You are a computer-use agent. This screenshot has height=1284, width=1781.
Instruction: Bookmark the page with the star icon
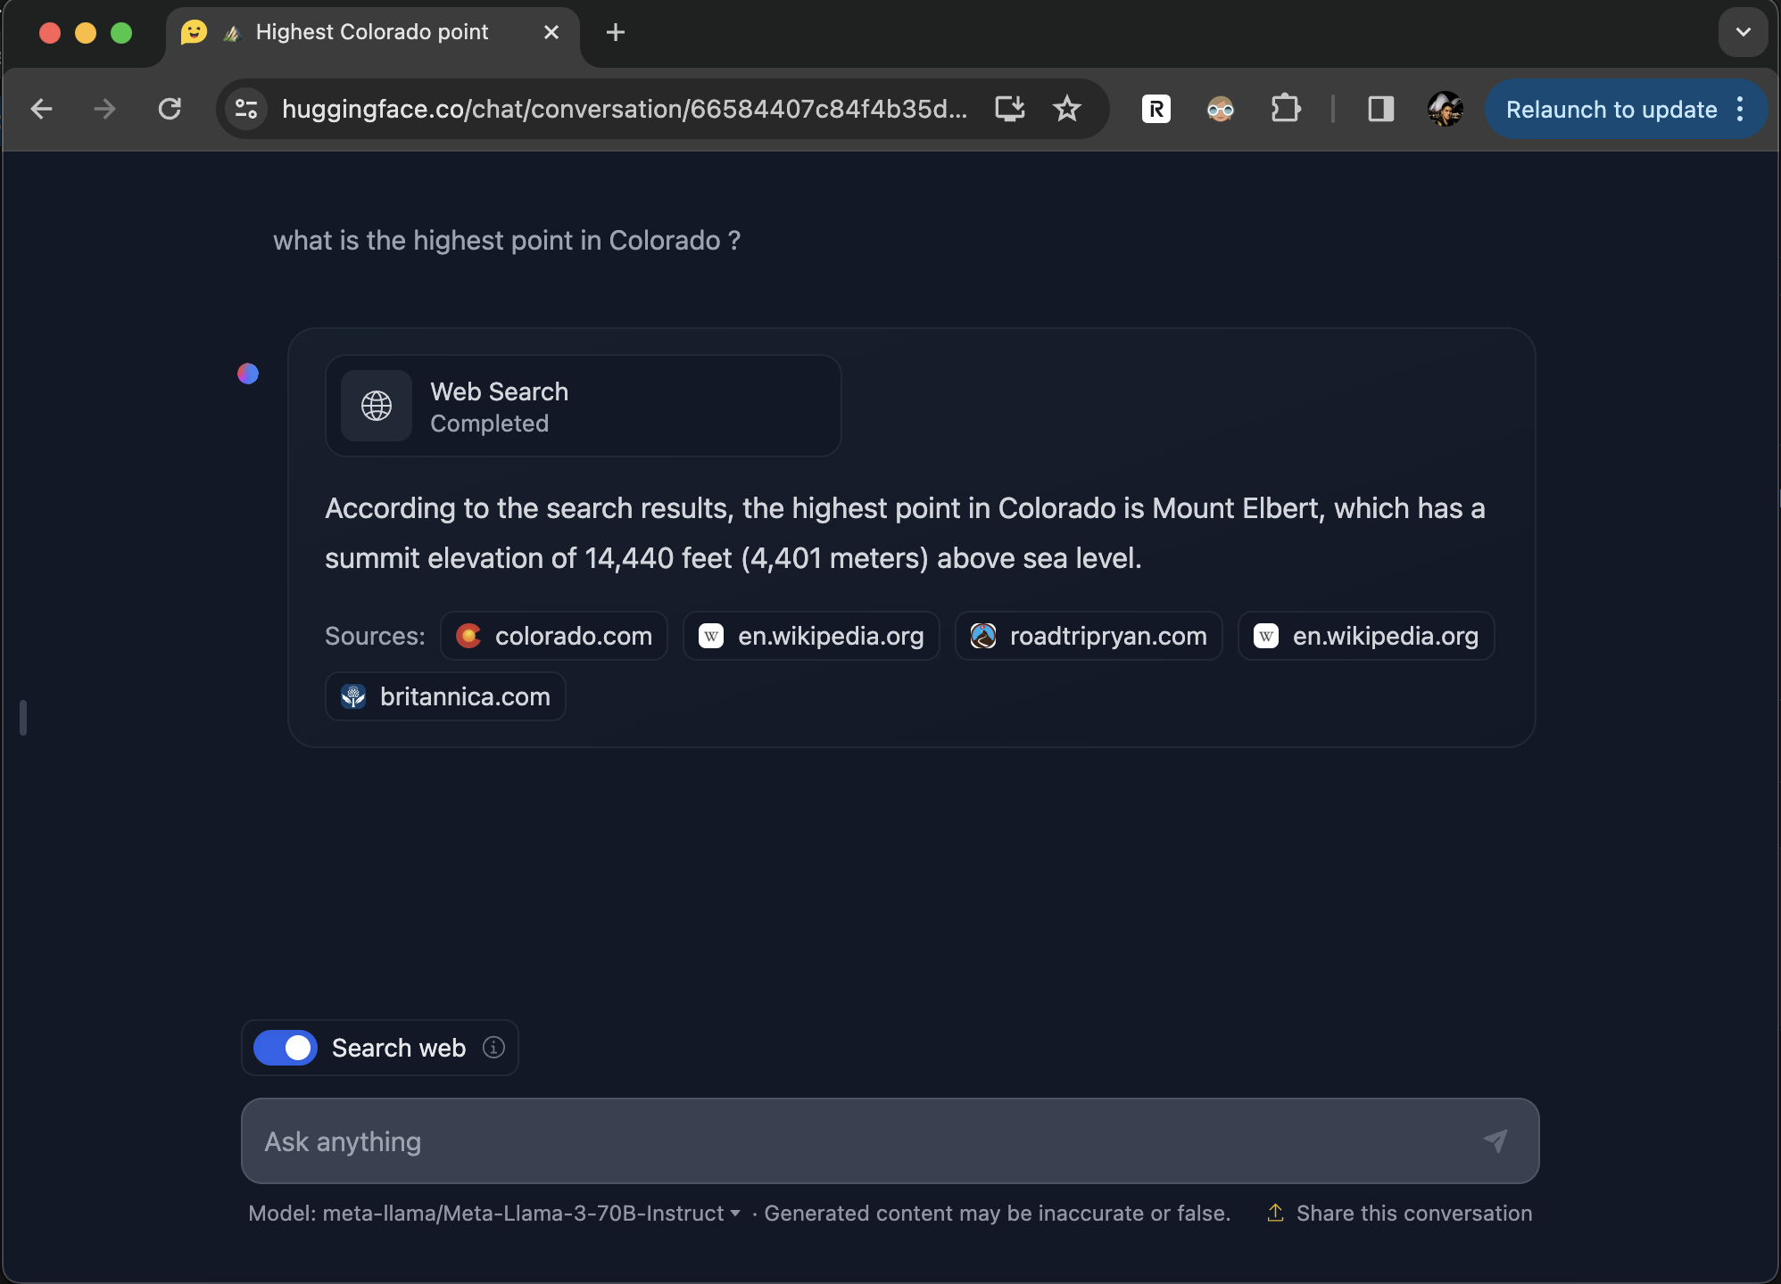pos(1067,109)
